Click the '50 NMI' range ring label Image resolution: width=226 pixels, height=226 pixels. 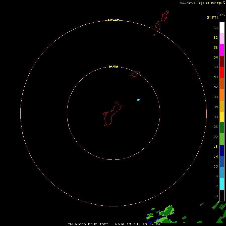[113, 67]
